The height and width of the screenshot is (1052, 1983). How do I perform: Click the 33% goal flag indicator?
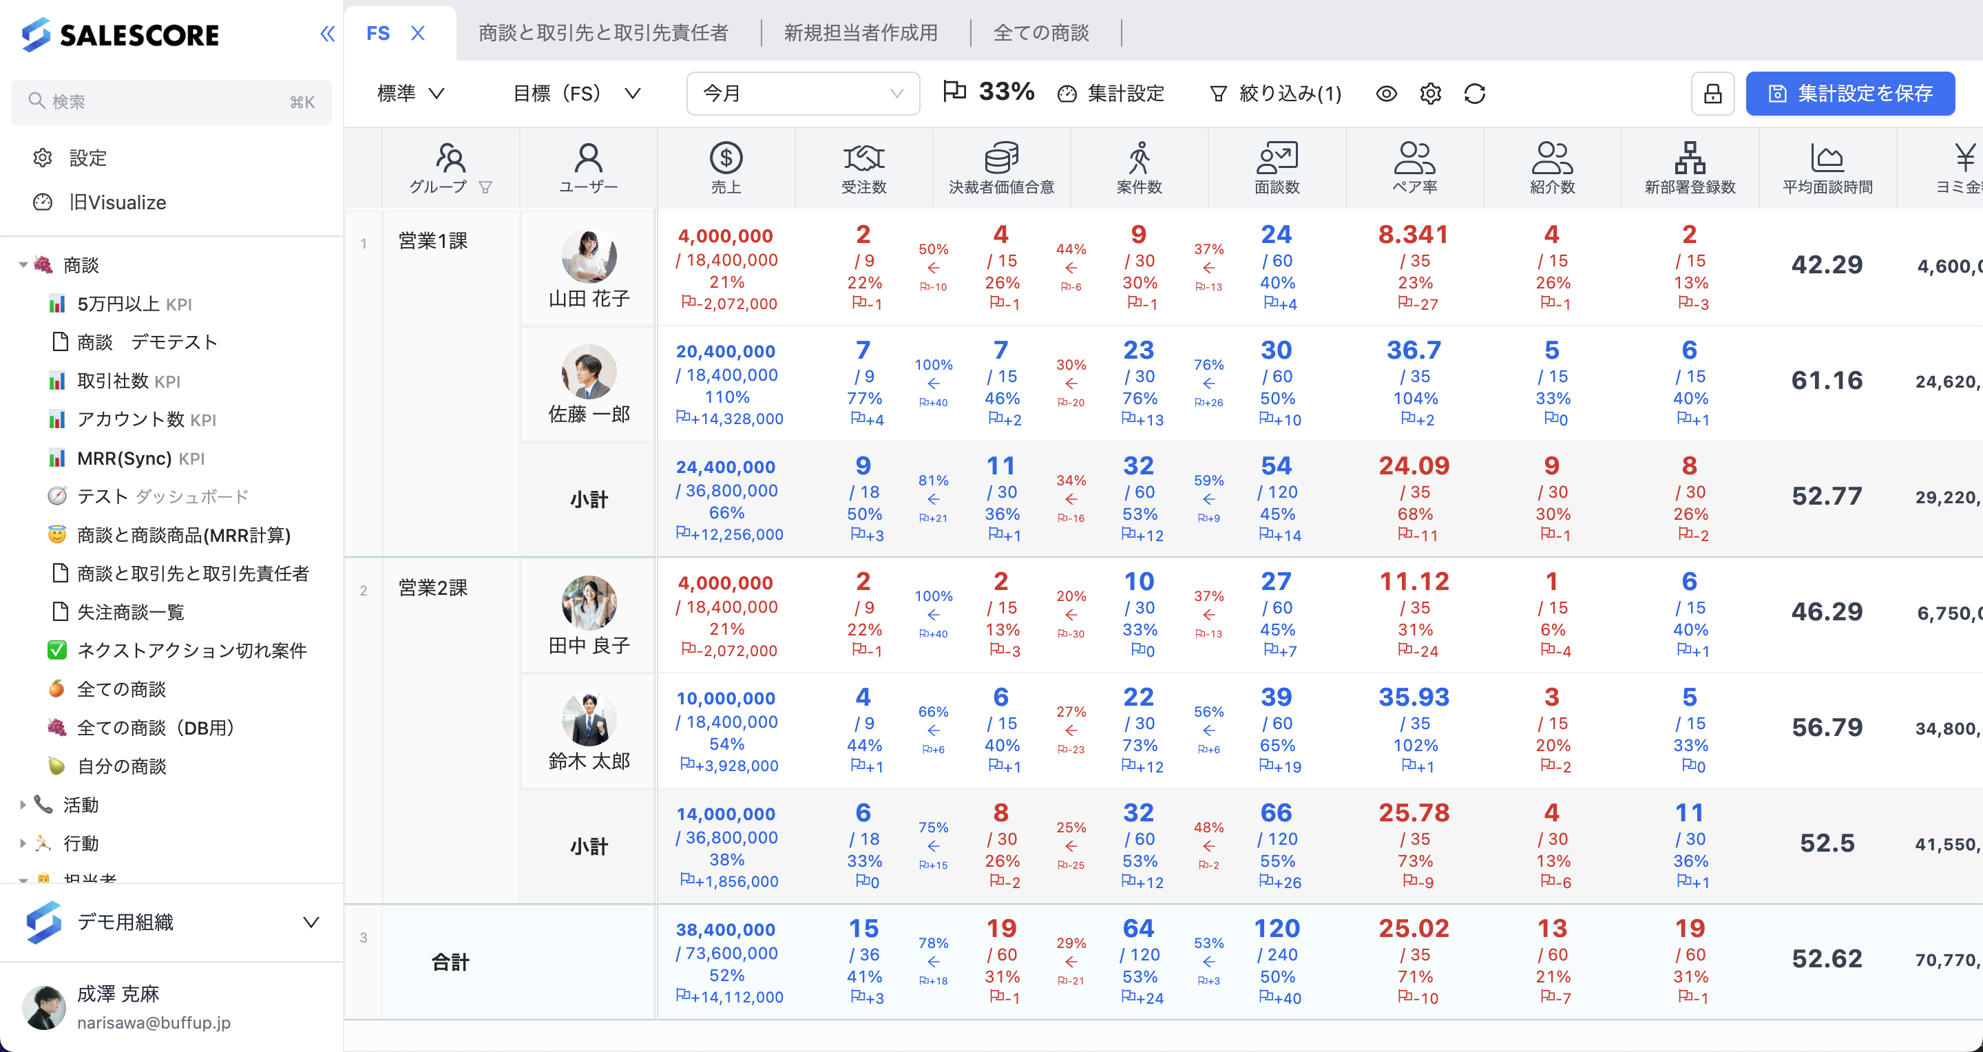pos(989,92)
